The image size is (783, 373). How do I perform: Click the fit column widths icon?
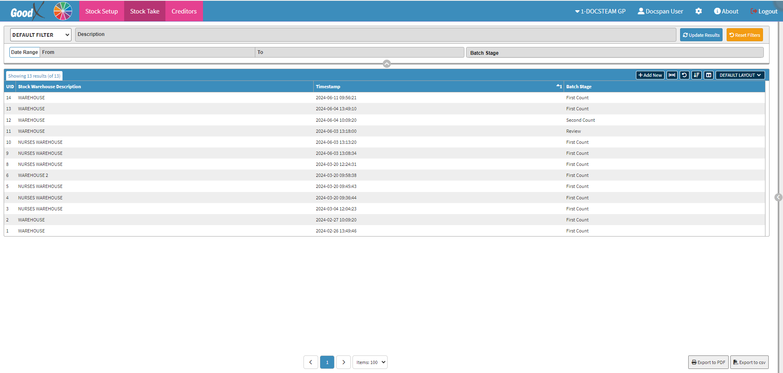(x=671, y=75)
